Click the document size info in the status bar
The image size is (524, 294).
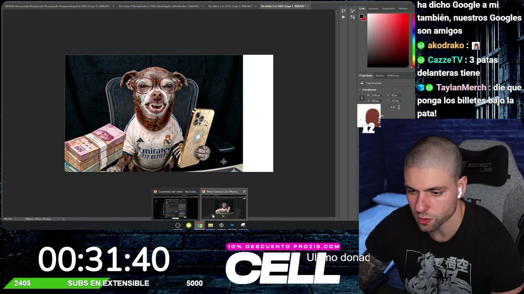(x=38, y=219)
